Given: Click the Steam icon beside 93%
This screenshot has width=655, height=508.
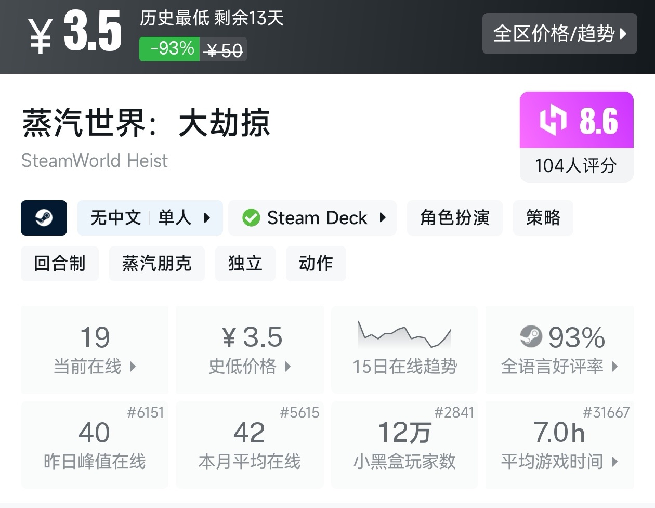Looking at the screenshot, I should point(531,337).
